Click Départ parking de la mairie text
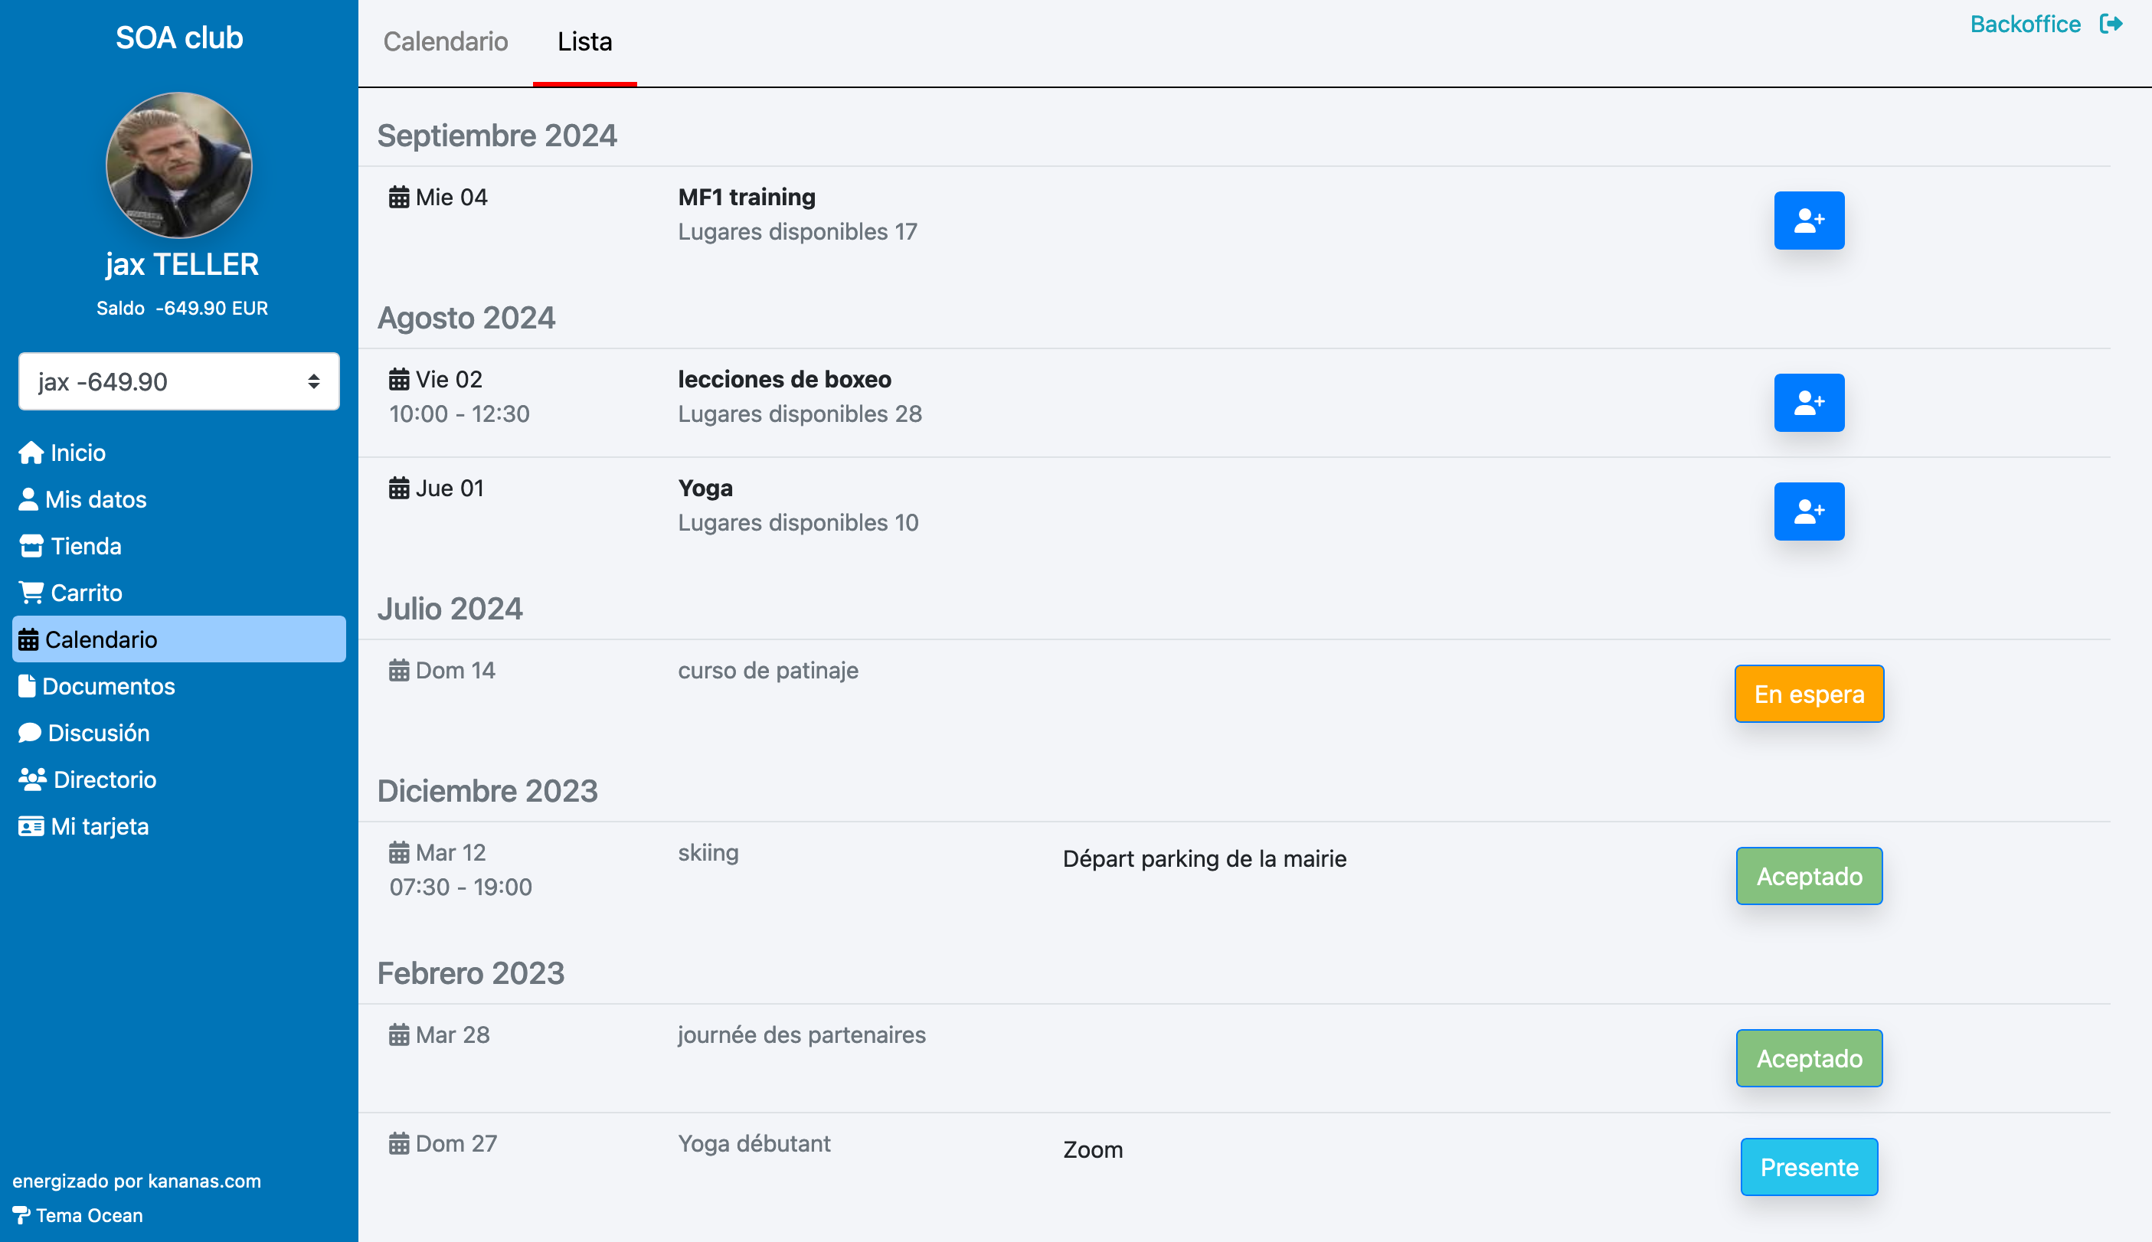 coord(1205,859)
